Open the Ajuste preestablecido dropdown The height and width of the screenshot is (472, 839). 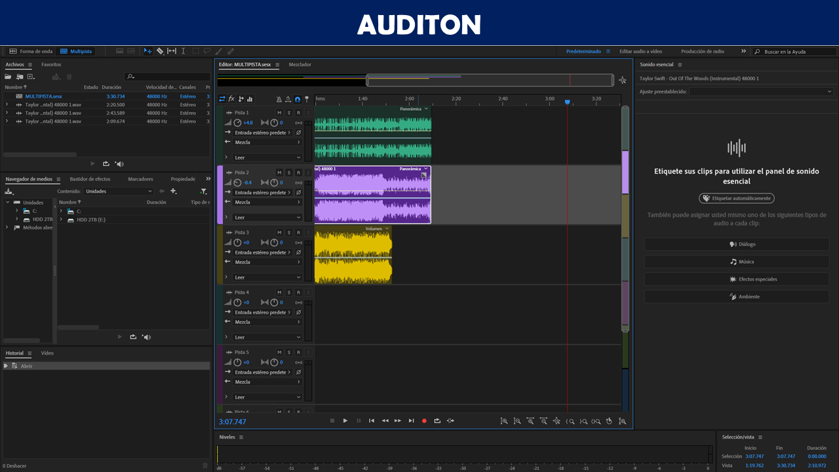click(760, 92)
